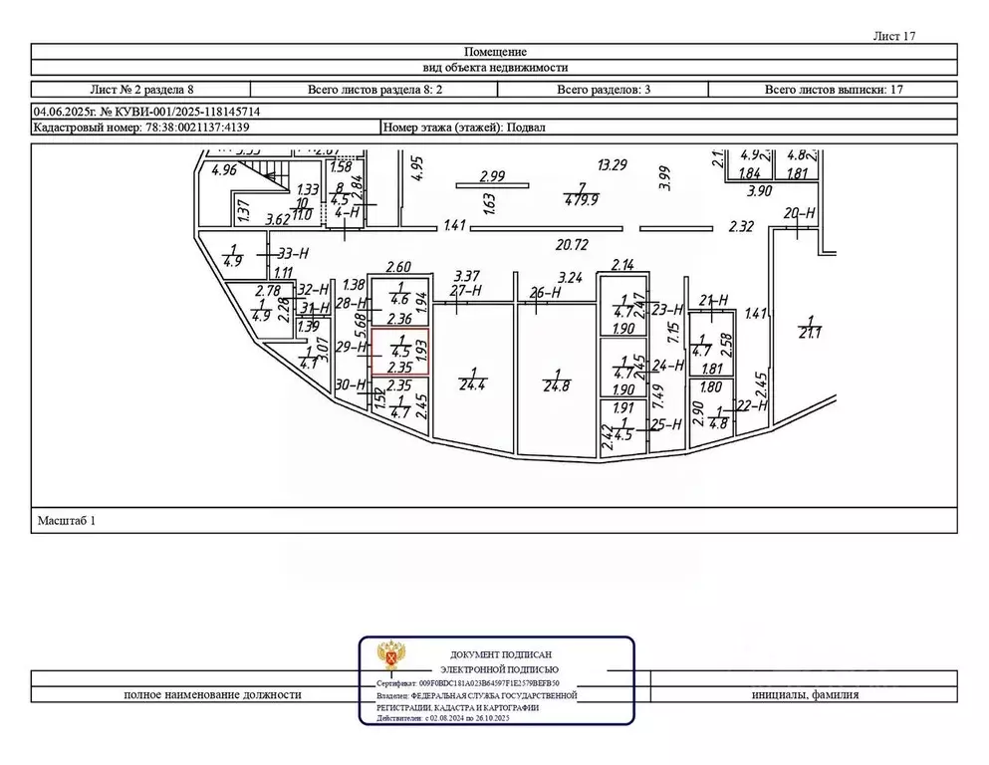Click the КУВИ-001/2025-118145714 request number
Image resolution: width=989 pixels, height=765 pixels.
pos(179,112)
